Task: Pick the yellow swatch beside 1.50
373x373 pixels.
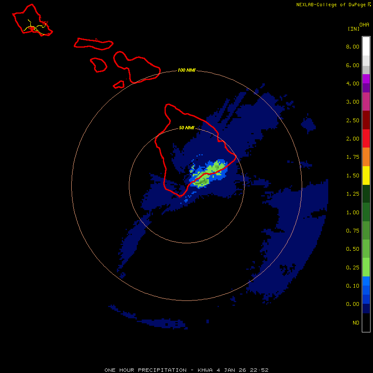Action: click(x=366, y=176)
